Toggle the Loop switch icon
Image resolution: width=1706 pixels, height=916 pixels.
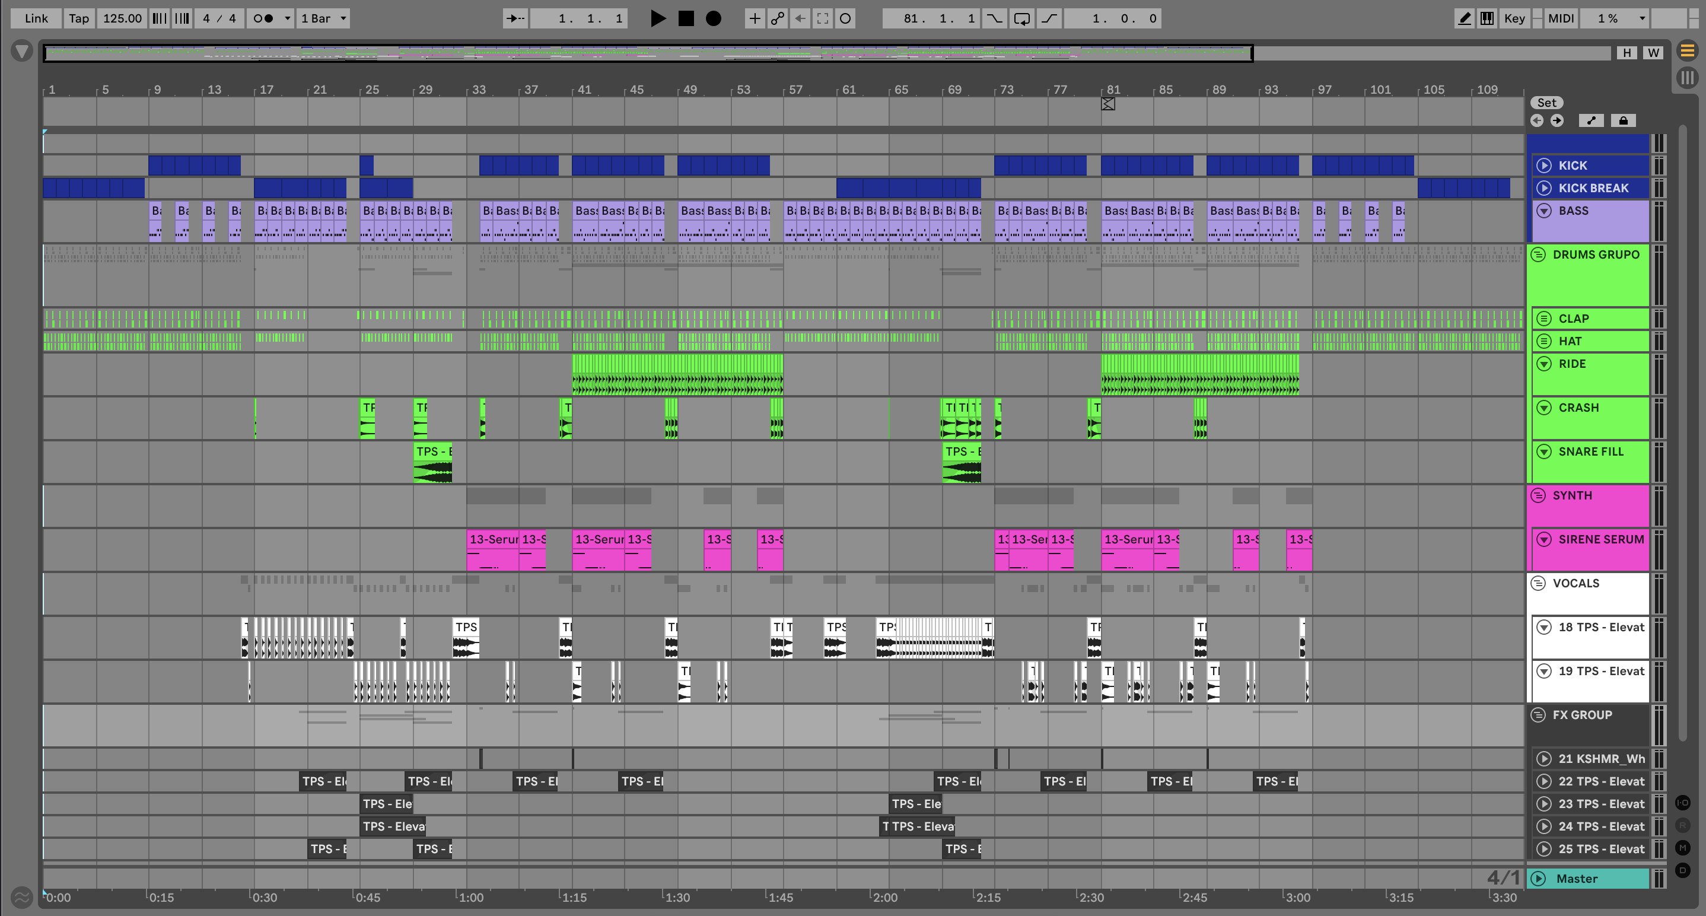point(1022,18)
